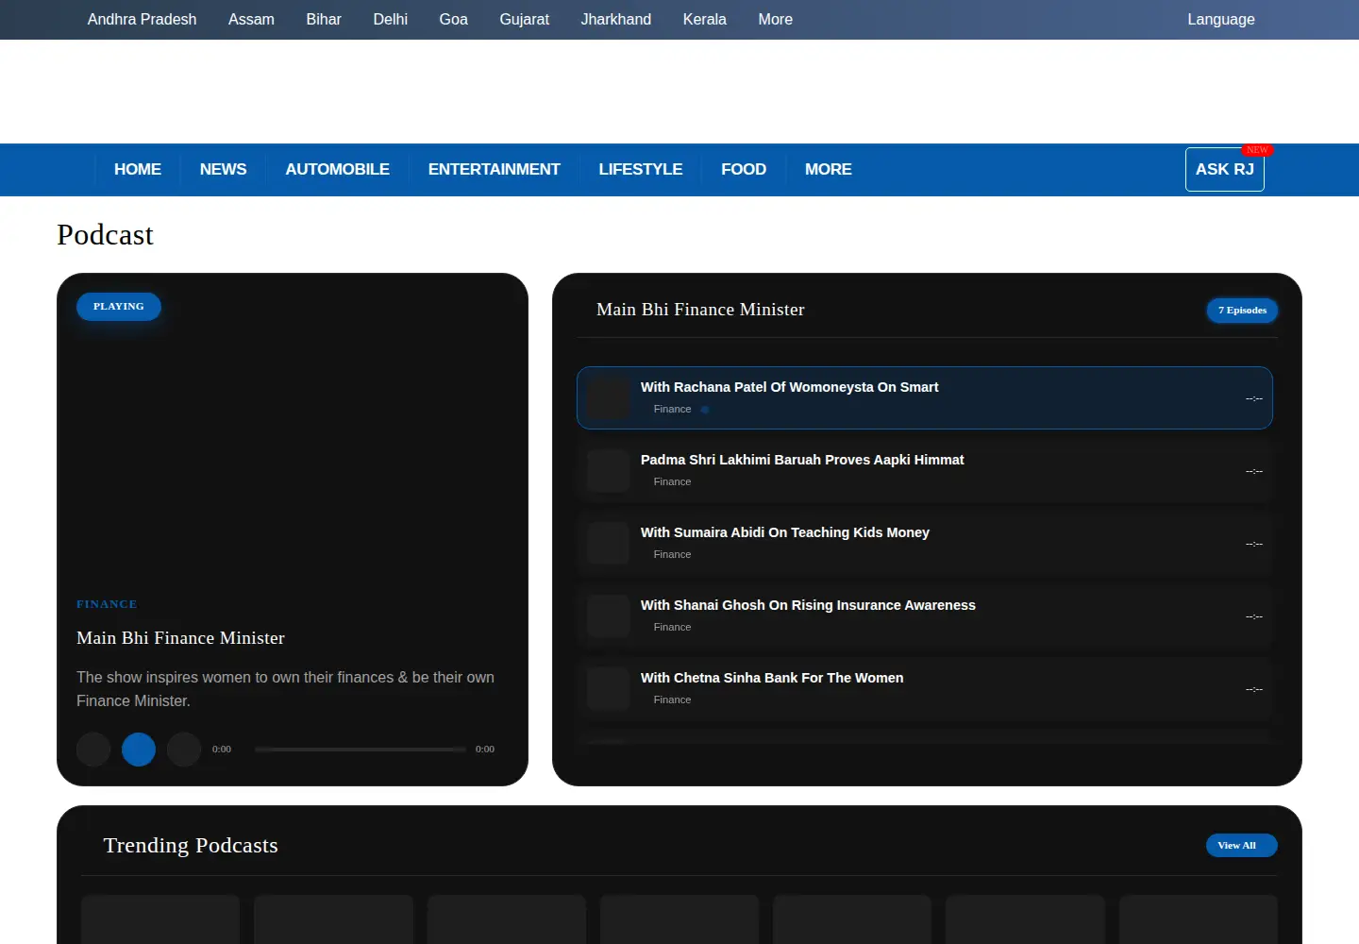Play 'With Chetna Sinha Bank For The Women'
This screenshot has width=1359, height=944.
[x=925, y=688]
